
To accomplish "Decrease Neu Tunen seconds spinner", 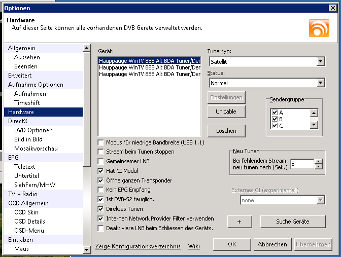I will pos(318,167).
